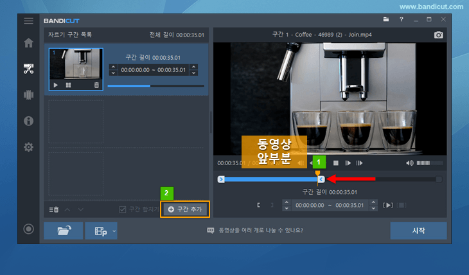This screenshot has height=275, width=469.
Task: Open the hamburger main menu
Action: point(29,21)
